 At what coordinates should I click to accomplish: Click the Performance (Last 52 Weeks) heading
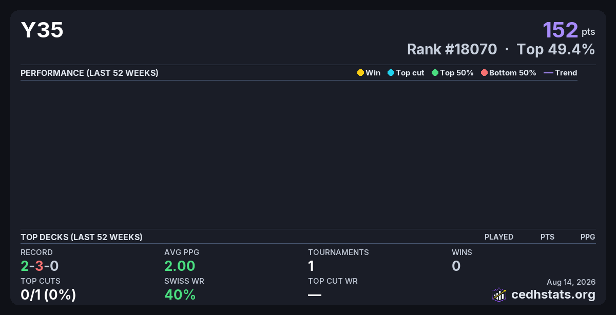[89, 73]
